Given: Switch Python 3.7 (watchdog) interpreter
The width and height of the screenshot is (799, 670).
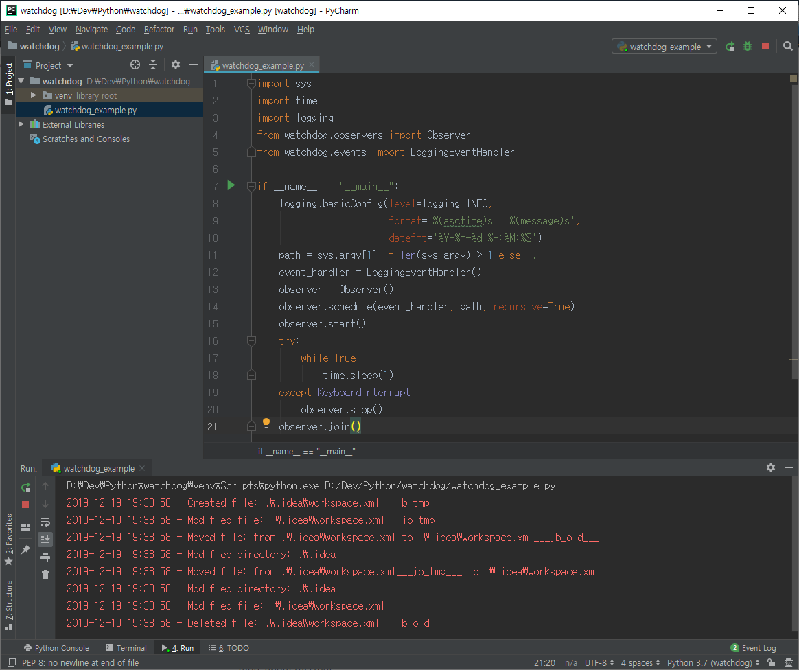Looking at the screenshot, I should coord(713,662).
